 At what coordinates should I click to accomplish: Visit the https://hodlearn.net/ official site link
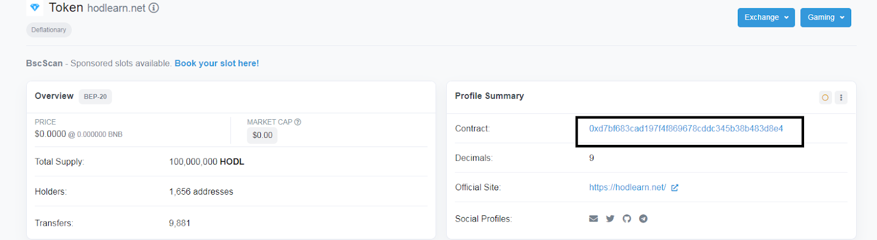[627, 188]
